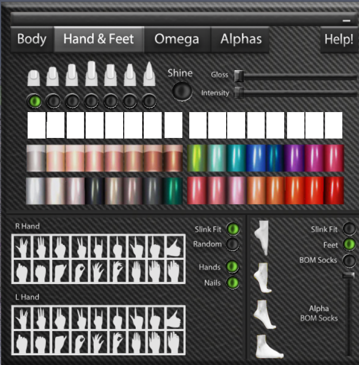Screen dimensions: 359x365
Task: Adjust the Gloss slider handle
Action: click(x=239, y=76)
